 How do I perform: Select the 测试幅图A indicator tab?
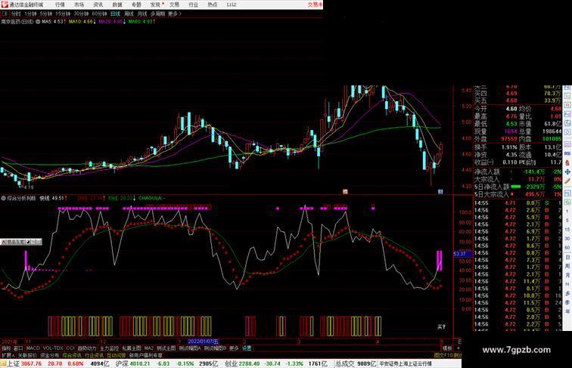click(x=190, y=348)
